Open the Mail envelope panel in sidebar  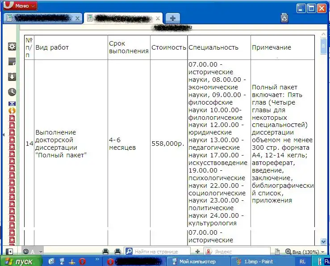[x=12, y=104]
